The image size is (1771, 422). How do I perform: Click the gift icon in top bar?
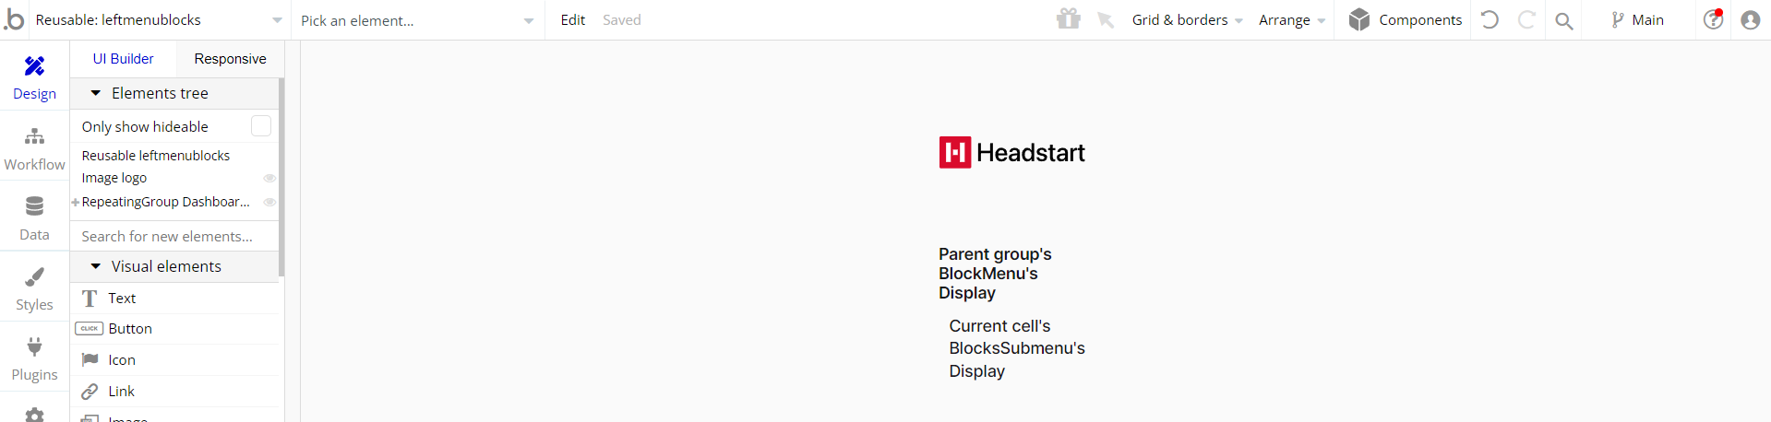click(1069, 19)
